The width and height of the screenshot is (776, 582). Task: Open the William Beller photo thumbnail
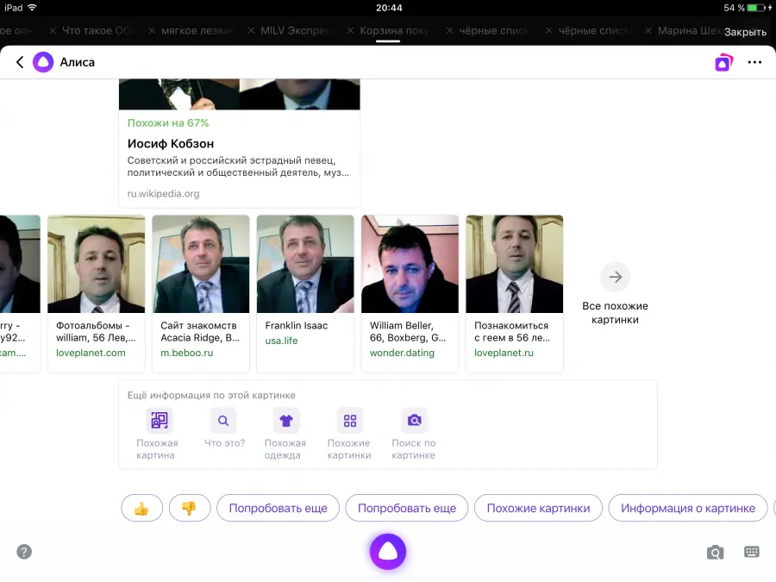pyautogui.click(x=410, y=264)
